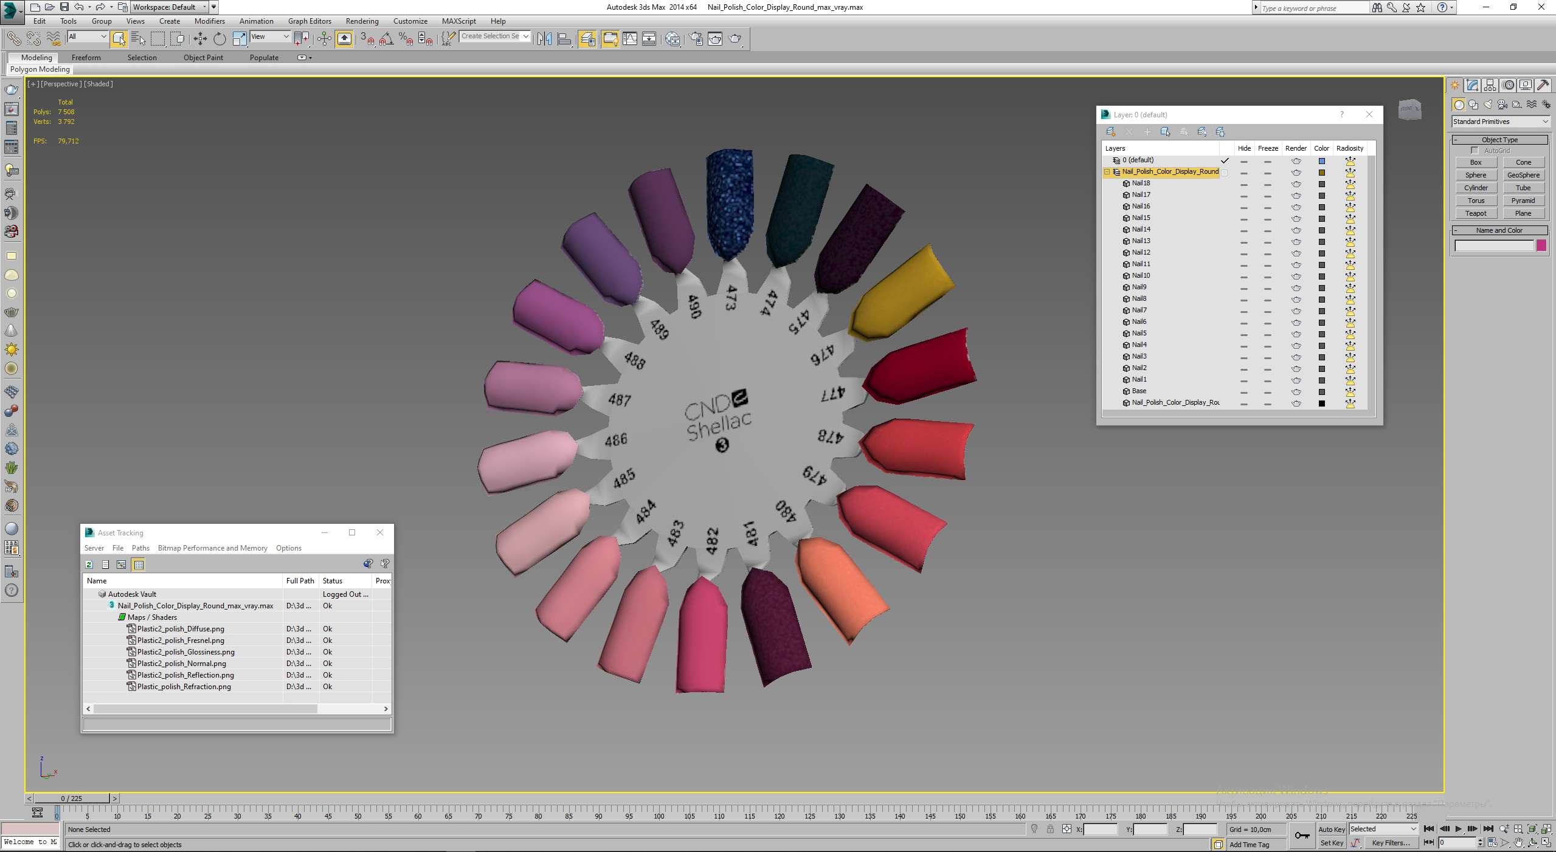1556x852 pixels.
Task: Click the Mirror tool icon
Action: coord(545,39)
